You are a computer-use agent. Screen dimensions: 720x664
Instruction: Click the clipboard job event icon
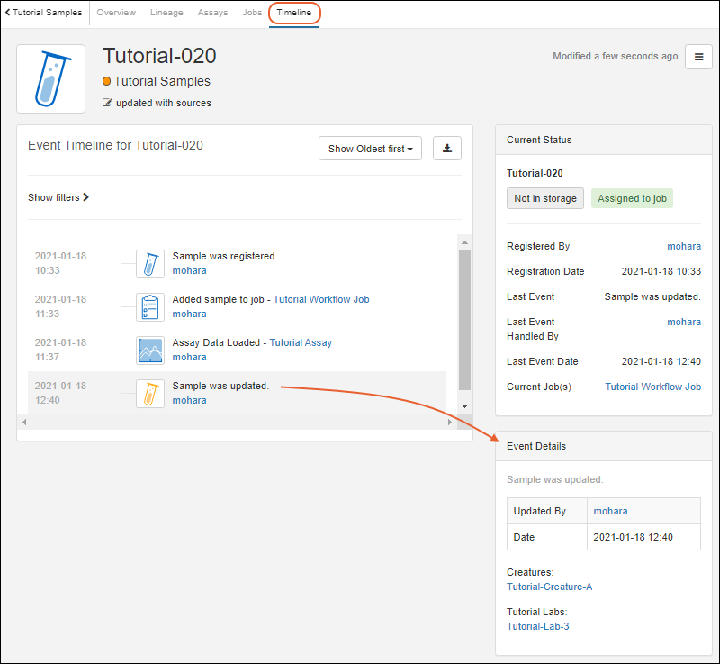150,307
